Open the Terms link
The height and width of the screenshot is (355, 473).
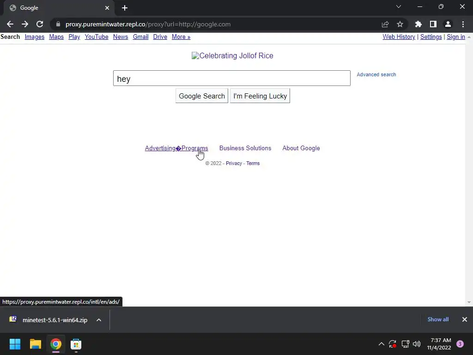(x=253, y=163)
